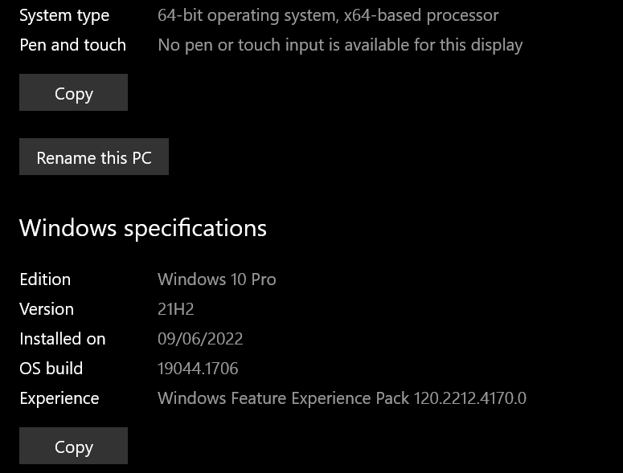Image resolution: width=623 pixels, height=473 pixels.
Task: Click Copy button above Rename this PC
Action: 73,93
